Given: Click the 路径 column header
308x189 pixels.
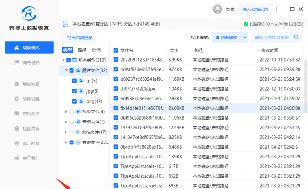Looking at the screenshot, I should [199, 50].
